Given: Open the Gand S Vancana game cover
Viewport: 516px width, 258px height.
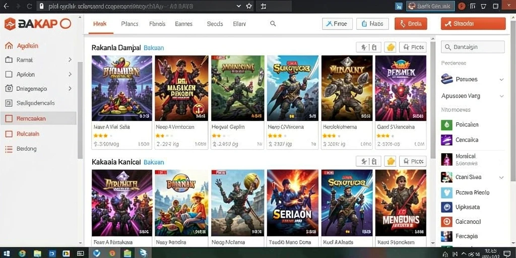Looking at the screenshot, I should [x=401, y=88].
